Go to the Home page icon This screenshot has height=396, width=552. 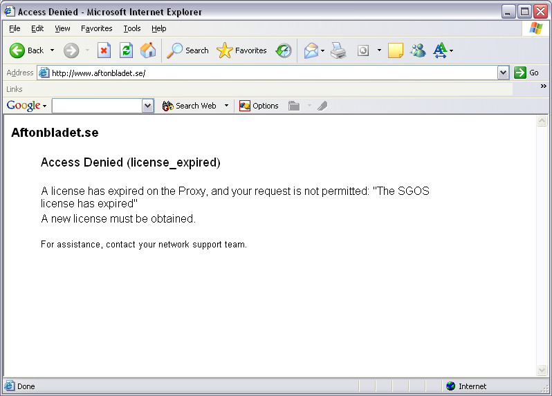[148, 50]
